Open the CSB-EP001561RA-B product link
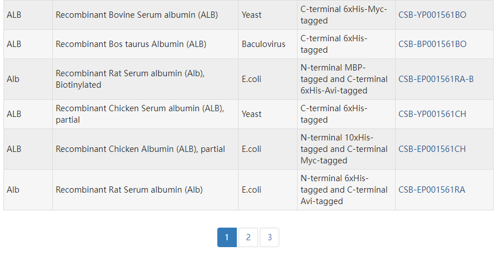Viewport: 496px width, 254px height. [436, 79]
